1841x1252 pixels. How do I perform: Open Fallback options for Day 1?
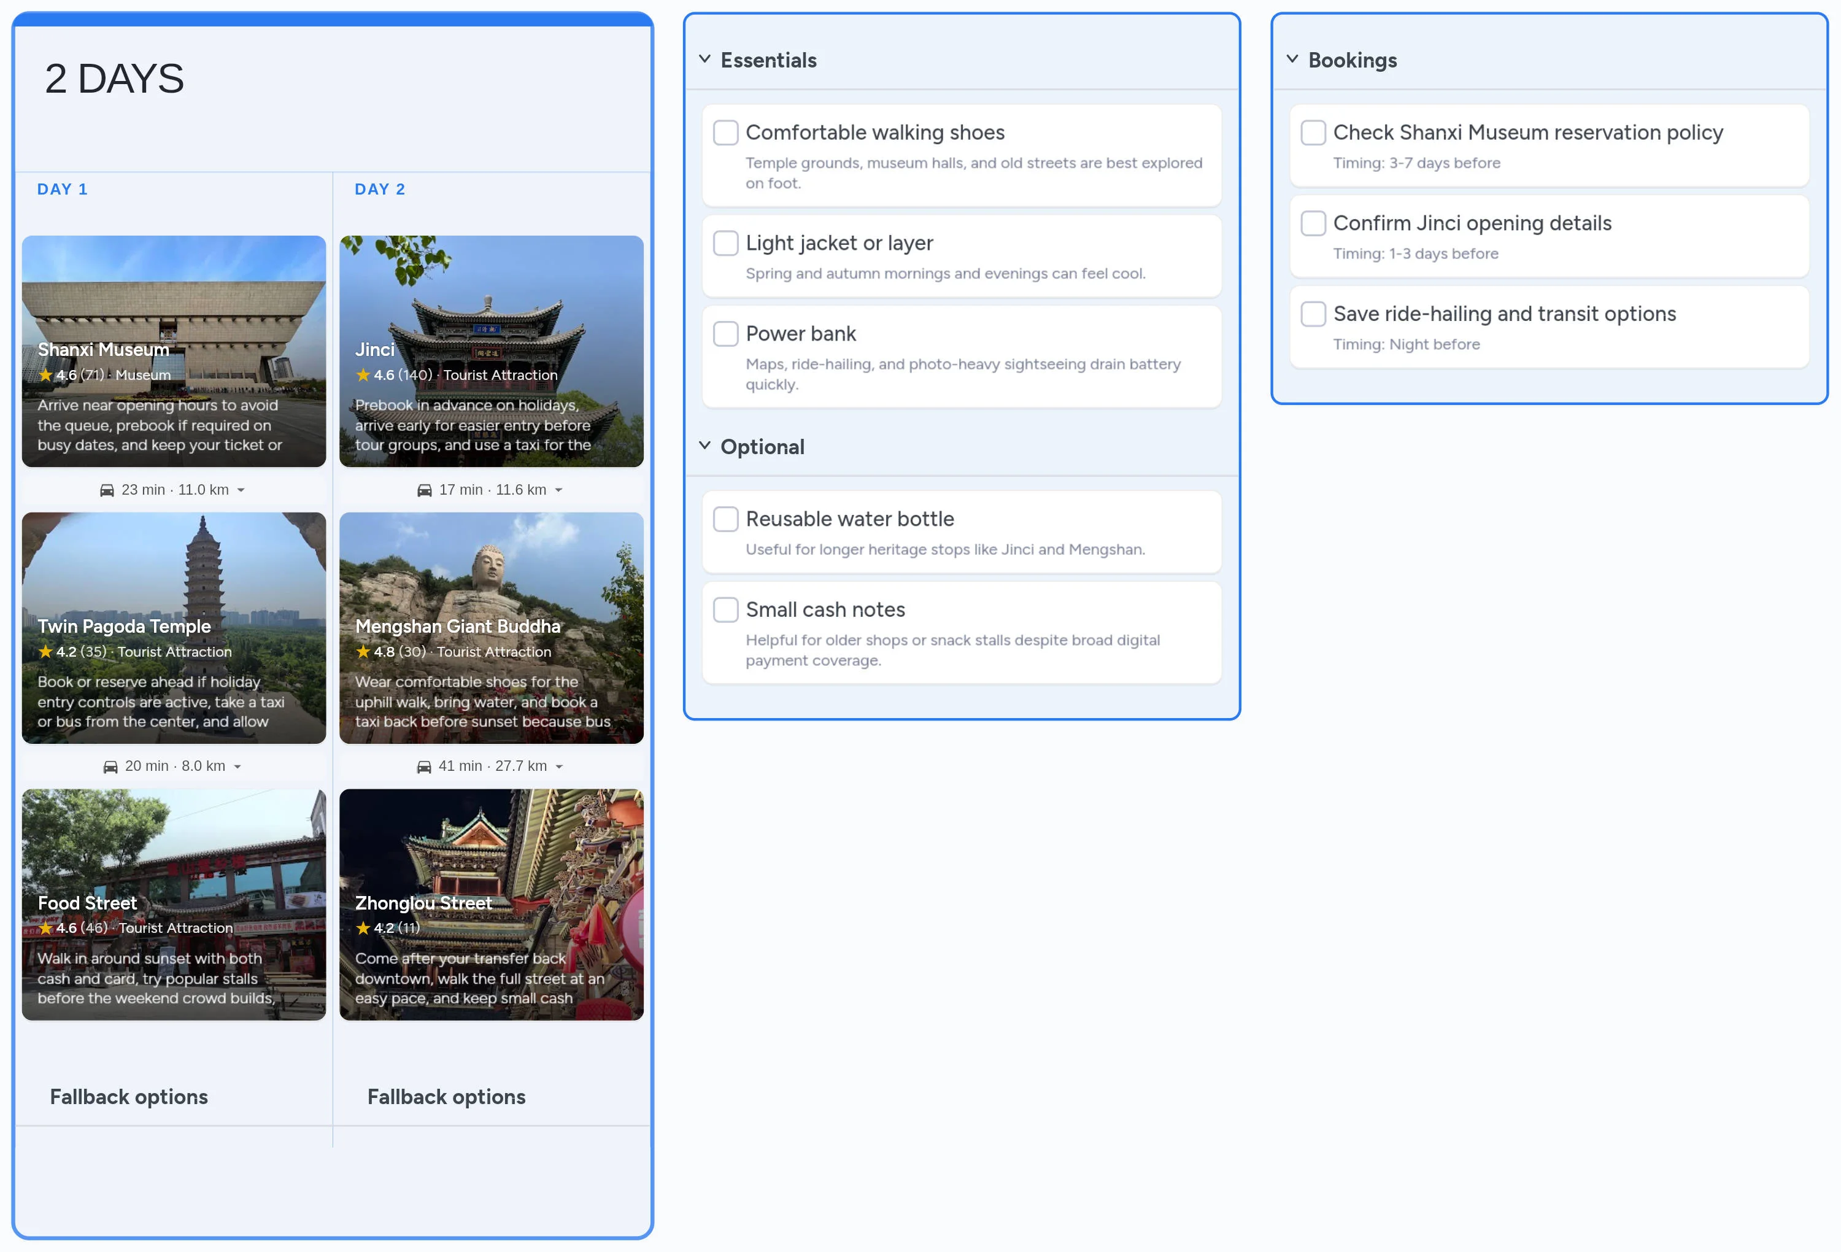(128, 1097)
